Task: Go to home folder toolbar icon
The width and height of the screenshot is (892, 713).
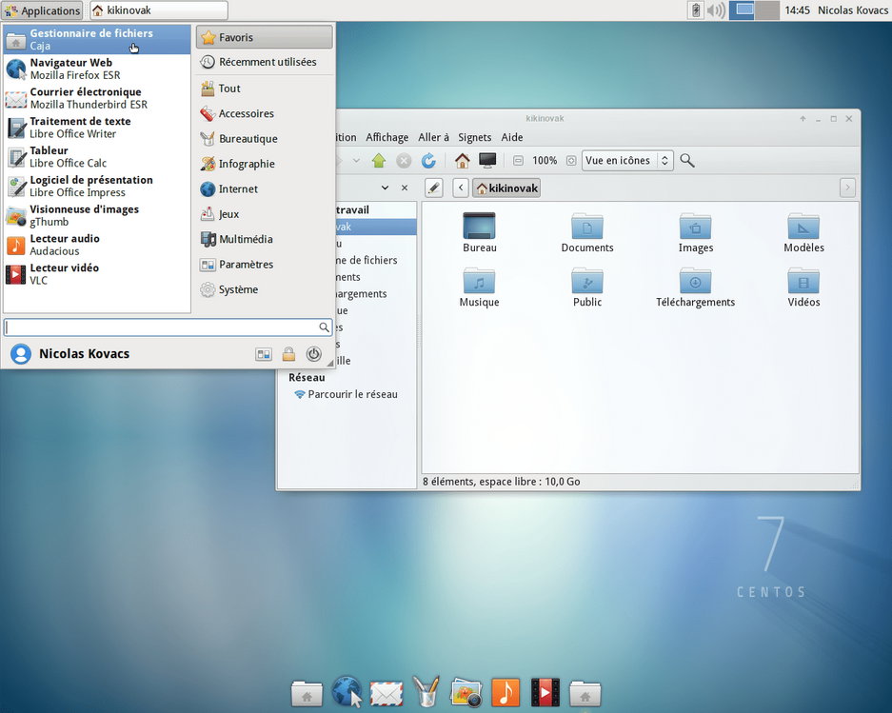Action: pyautogui.click(x=462, y=161)
